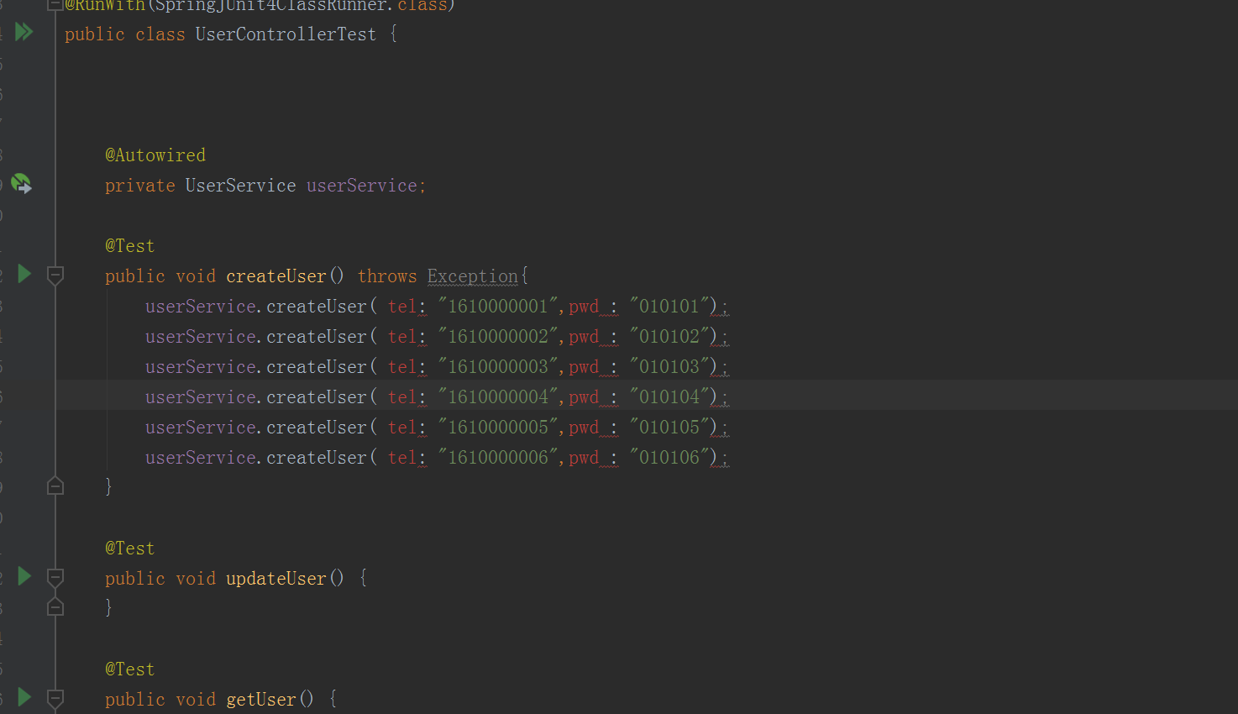Run the updateUser test method
This screenshot has width=1238, height=714.
23,577
